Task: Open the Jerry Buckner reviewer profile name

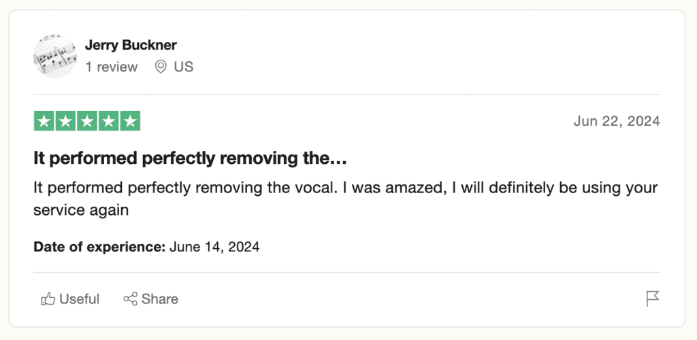Action: click(131, 46)
